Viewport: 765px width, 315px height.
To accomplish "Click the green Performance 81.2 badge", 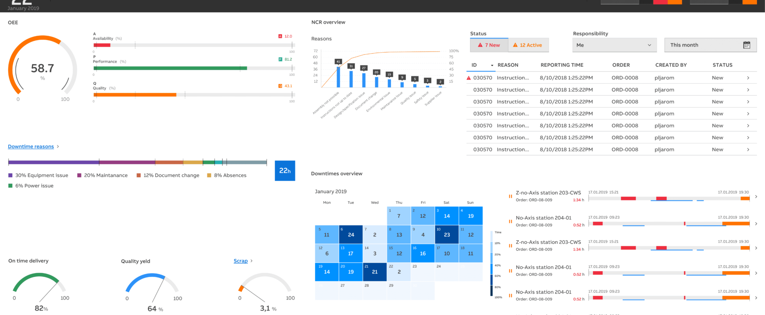I will [x=280, y=59].
